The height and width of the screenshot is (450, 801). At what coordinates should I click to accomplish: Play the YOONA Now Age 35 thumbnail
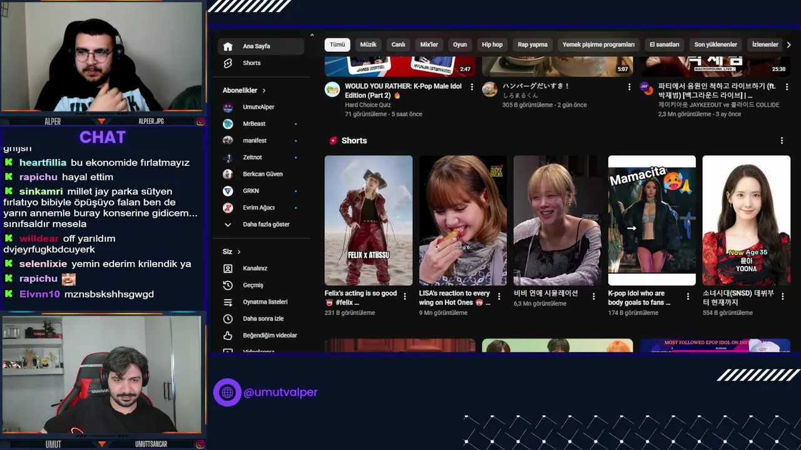(747, 221)
